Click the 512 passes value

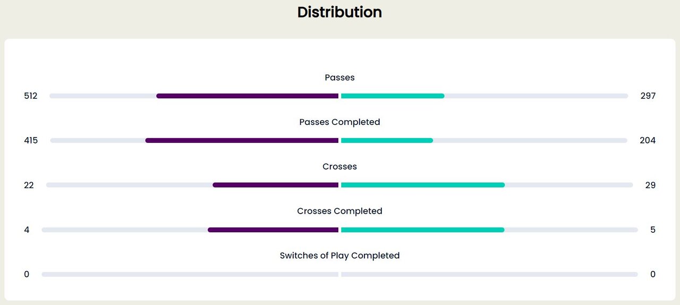point(31,96)
